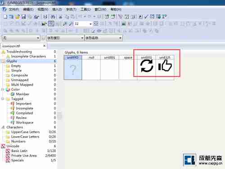The height and width of the screenshot is (169, 225).
Task: Click the yellow Open folder toolbar icon
Action: (18, 17)
